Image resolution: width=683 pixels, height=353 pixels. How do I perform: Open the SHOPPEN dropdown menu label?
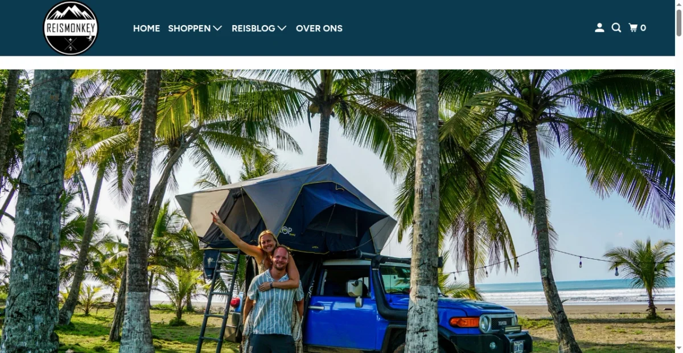point(189,28)
